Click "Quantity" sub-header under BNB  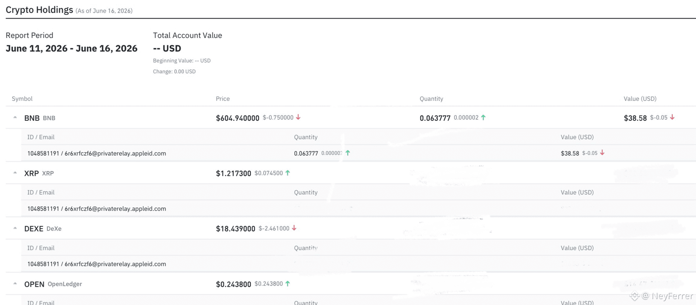click(306, 137)
